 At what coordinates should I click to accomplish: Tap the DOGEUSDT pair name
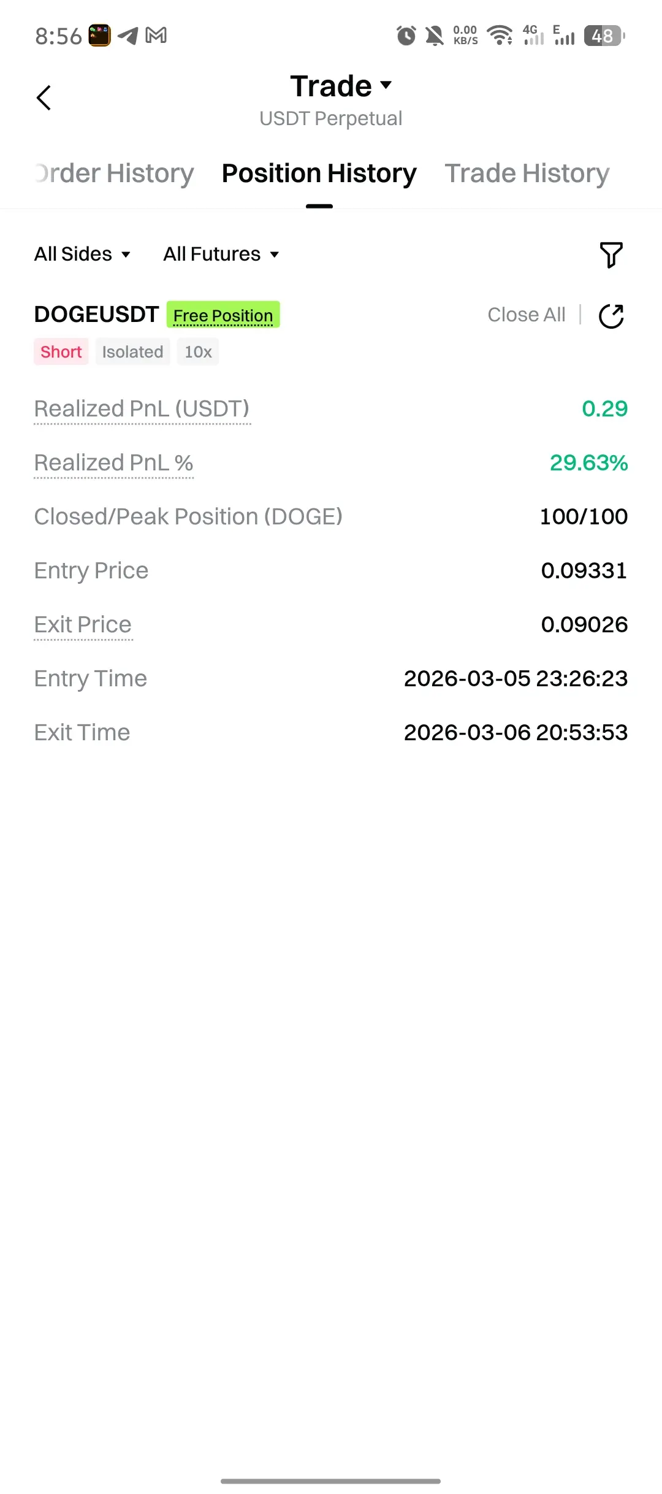point(96,315)
